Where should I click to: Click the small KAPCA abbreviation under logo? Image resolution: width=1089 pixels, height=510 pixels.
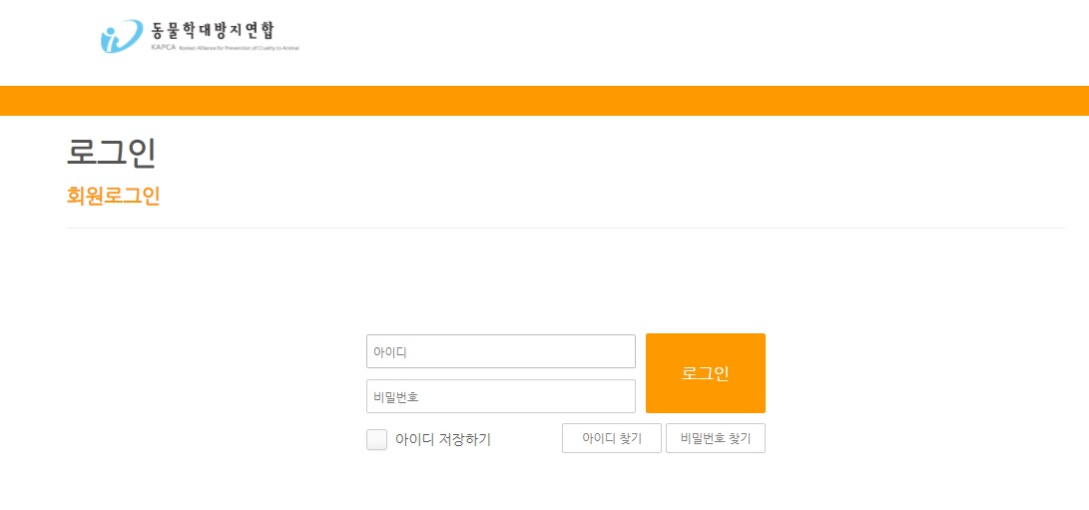coord(163,48)
